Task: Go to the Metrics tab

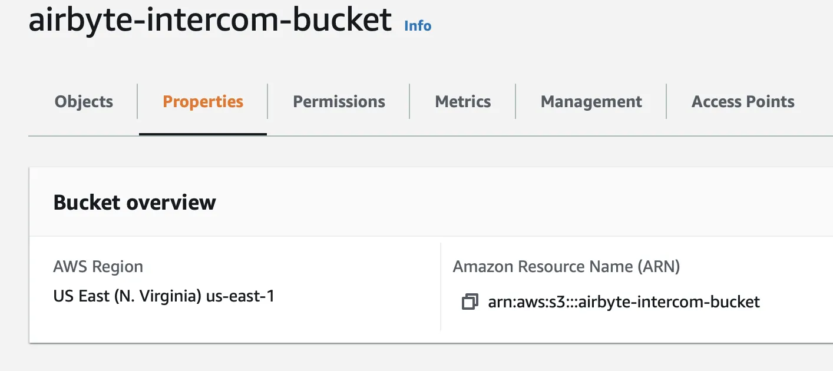Action: click(x=462, y=101)
